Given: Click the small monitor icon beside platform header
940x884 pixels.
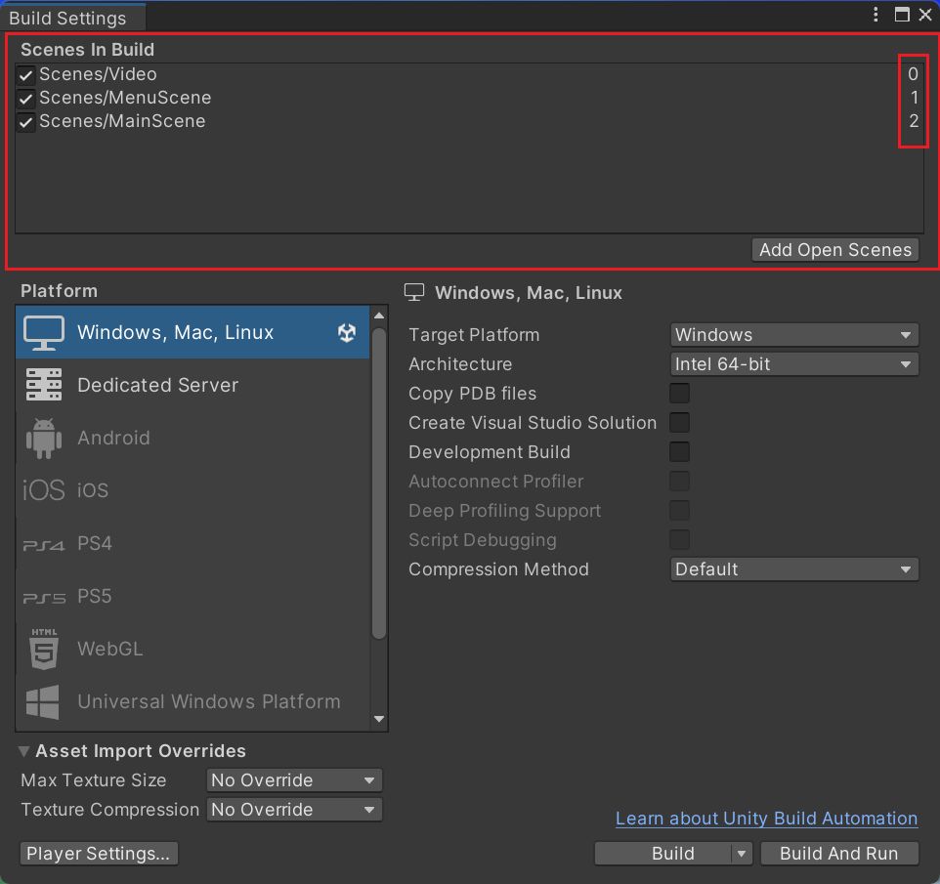Looking at the screenshot, I should click(x=414, y=292).
